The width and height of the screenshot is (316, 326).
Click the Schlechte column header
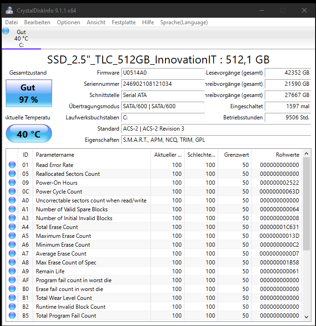click(x=201, y=155)
